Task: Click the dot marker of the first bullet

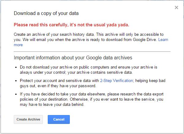Action: 16,67
